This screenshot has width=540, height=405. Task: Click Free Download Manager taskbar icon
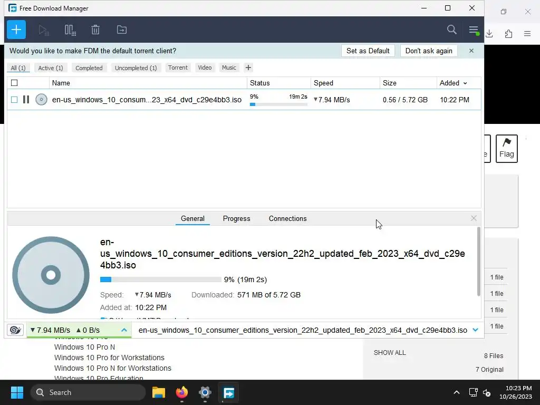coord(229,392)
